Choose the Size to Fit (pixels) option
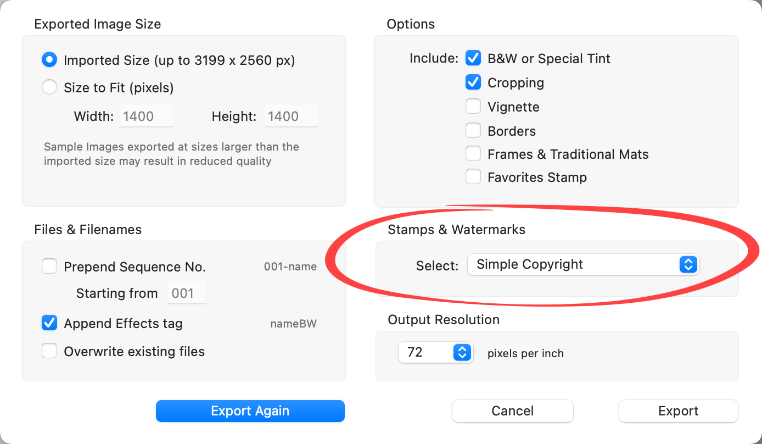Image resolution: width=762 pixels, height=444 pixels. 49,87
